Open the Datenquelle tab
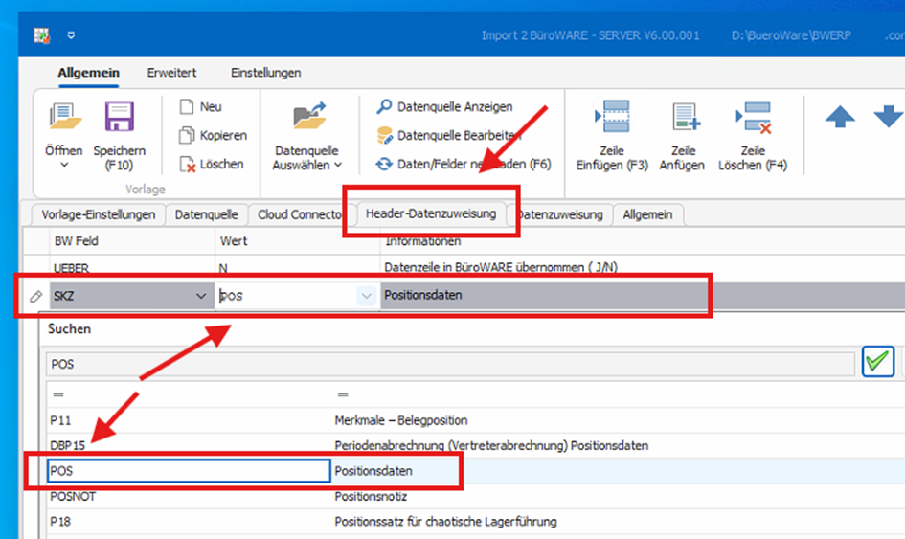905x539 pixels. (x=207, y=214)
